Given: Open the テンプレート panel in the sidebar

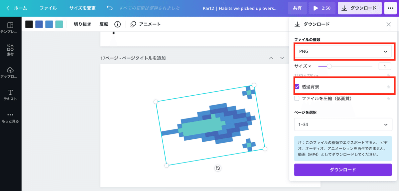Looking at the screenshot, I should pos(10,26).
